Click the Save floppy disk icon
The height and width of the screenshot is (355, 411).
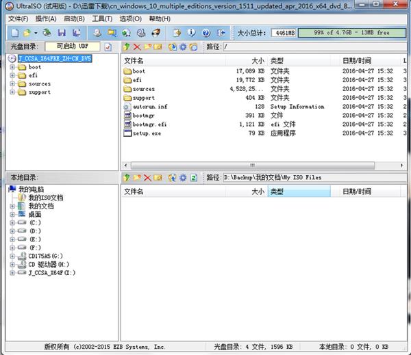(62, 32)
